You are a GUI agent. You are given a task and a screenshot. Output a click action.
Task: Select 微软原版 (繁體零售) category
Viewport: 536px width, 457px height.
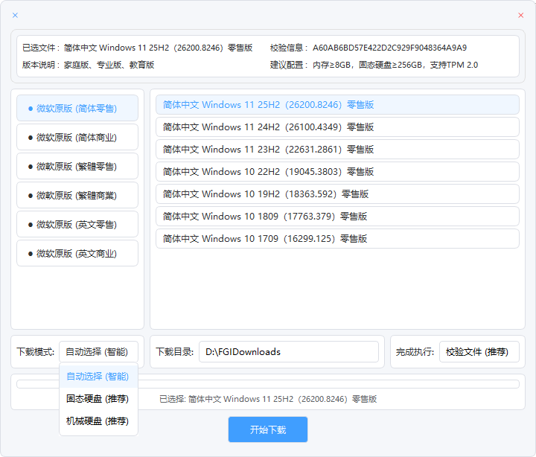pyautogui.click(x=77, y=167)
